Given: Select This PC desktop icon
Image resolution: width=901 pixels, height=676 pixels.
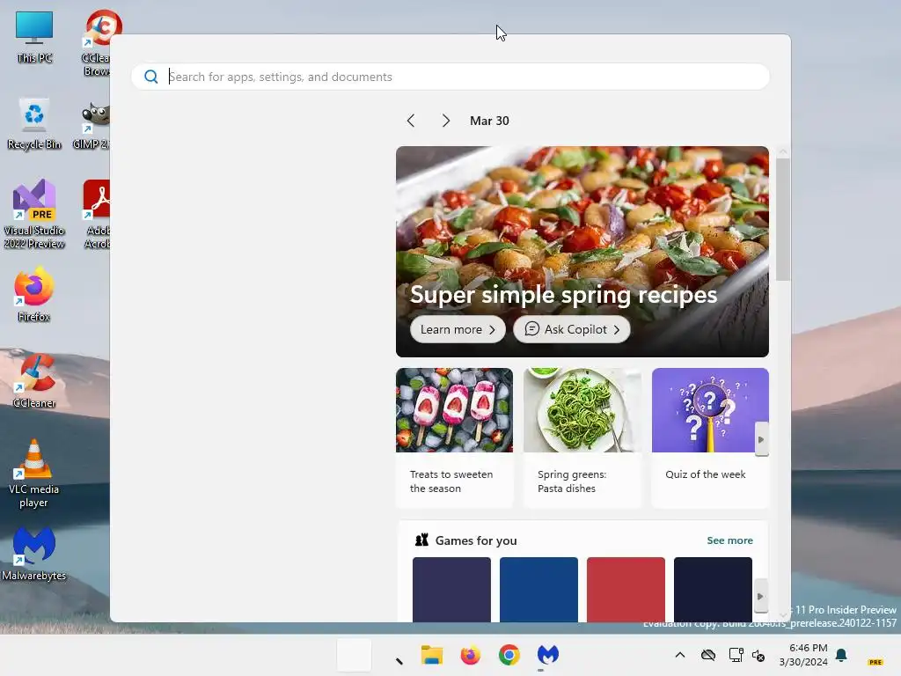Looking at the screenshot, I should (x=34, y=37).
